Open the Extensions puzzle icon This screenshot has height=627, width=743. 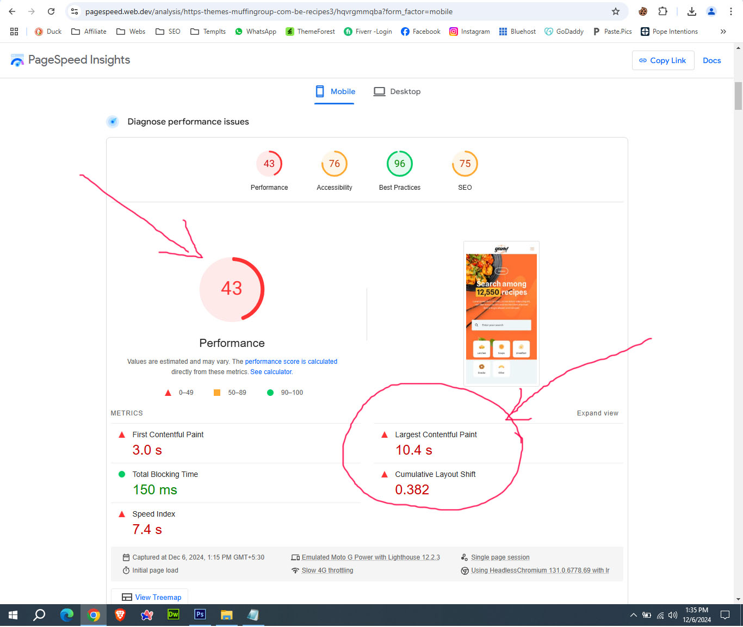coord(662,11)
